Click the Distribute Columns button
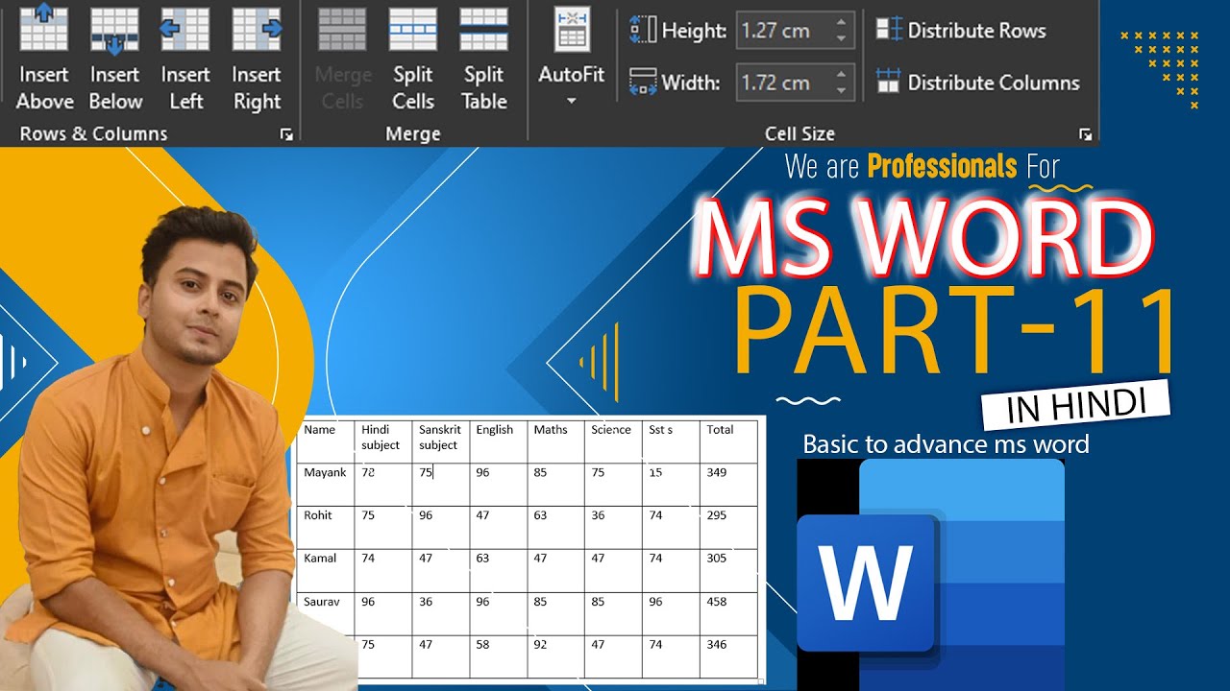 pyautogui.click(x=978, y=83)
